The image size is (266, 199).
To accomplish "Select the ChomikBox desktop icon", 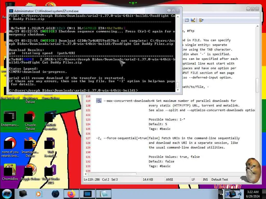I will coord(10,172).
